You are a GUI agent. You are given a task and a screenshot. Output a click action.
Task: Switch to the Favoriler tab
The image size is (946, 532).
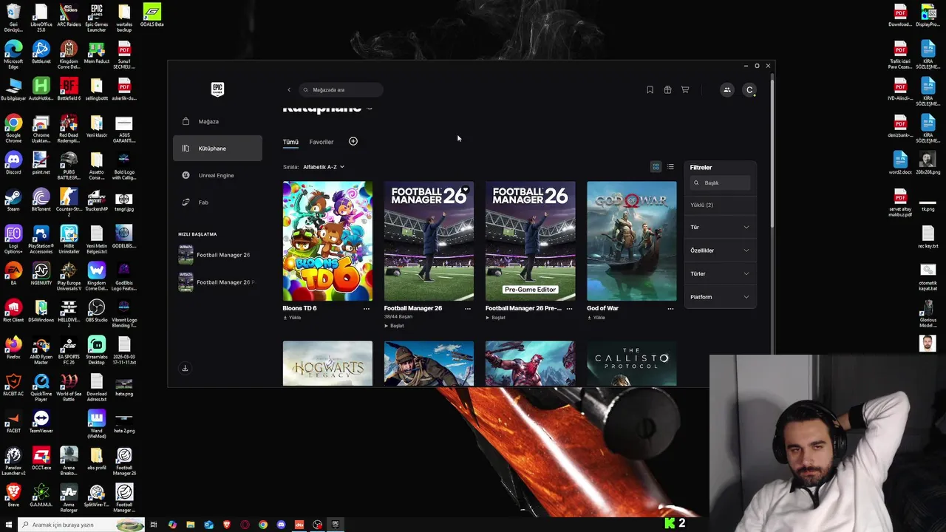[x=321, y=142]
